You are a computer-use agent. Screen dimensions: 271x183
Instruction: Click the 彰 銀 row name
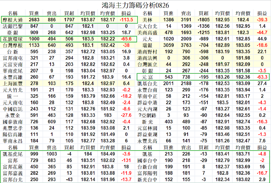pos(147,71)
